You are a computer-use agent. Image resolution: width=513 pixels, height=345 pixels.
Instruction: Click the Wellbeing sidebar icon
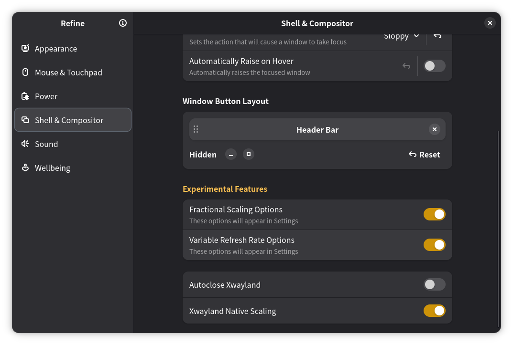[25, 167]
